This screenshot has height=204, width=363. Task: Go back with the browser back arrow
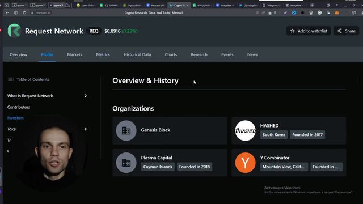click(7, 12)
